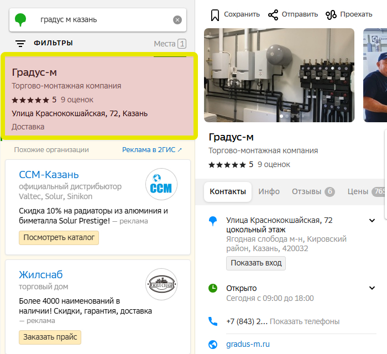
Task: Click the Проехать label
Action: click(356, 14)
